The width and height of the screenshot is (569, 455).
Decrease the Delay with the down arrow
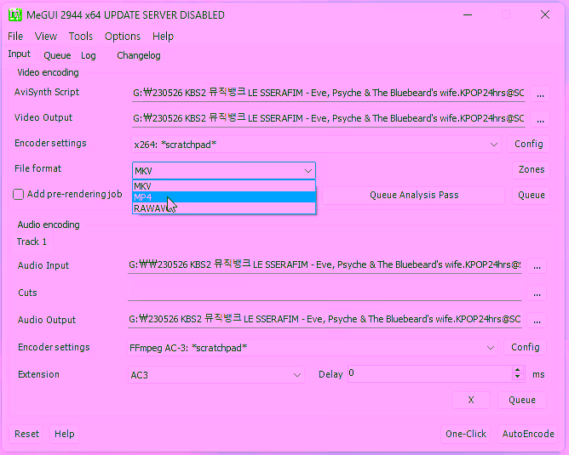pos(518,377)
